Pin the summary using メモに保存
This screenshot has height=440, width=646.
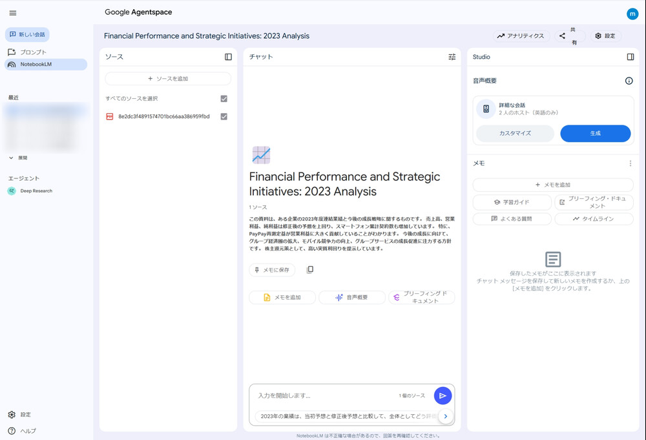(272, 269)
